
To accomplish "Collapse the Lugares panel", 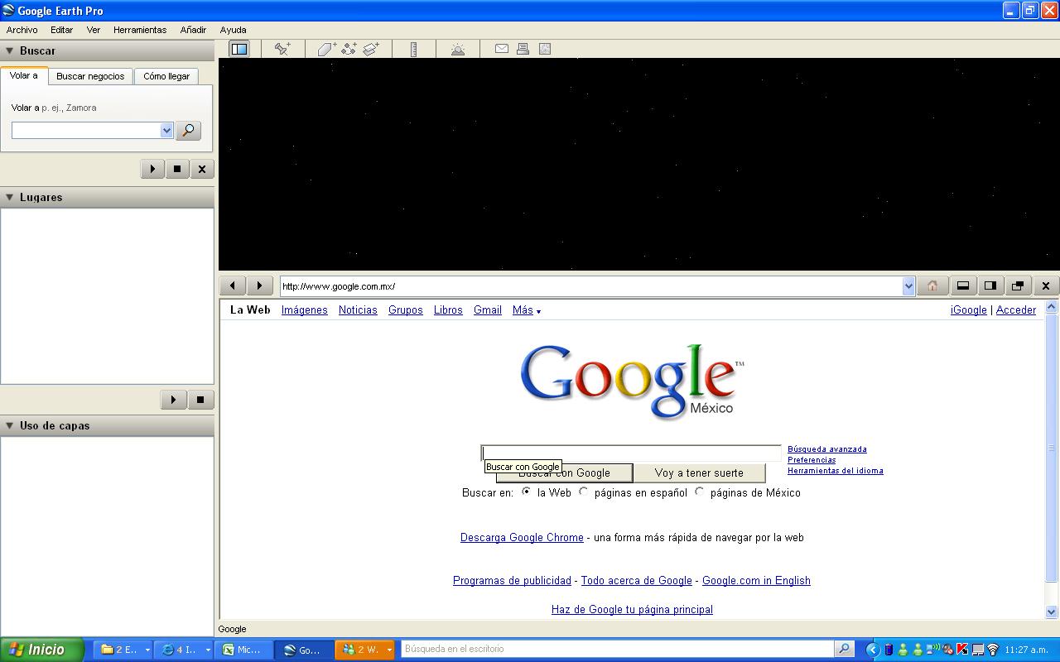I will [10, 197].
